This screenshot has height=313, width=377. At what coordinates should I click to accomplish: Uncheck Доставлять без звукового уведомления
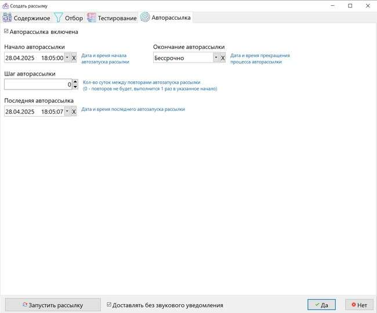(109, 305)
